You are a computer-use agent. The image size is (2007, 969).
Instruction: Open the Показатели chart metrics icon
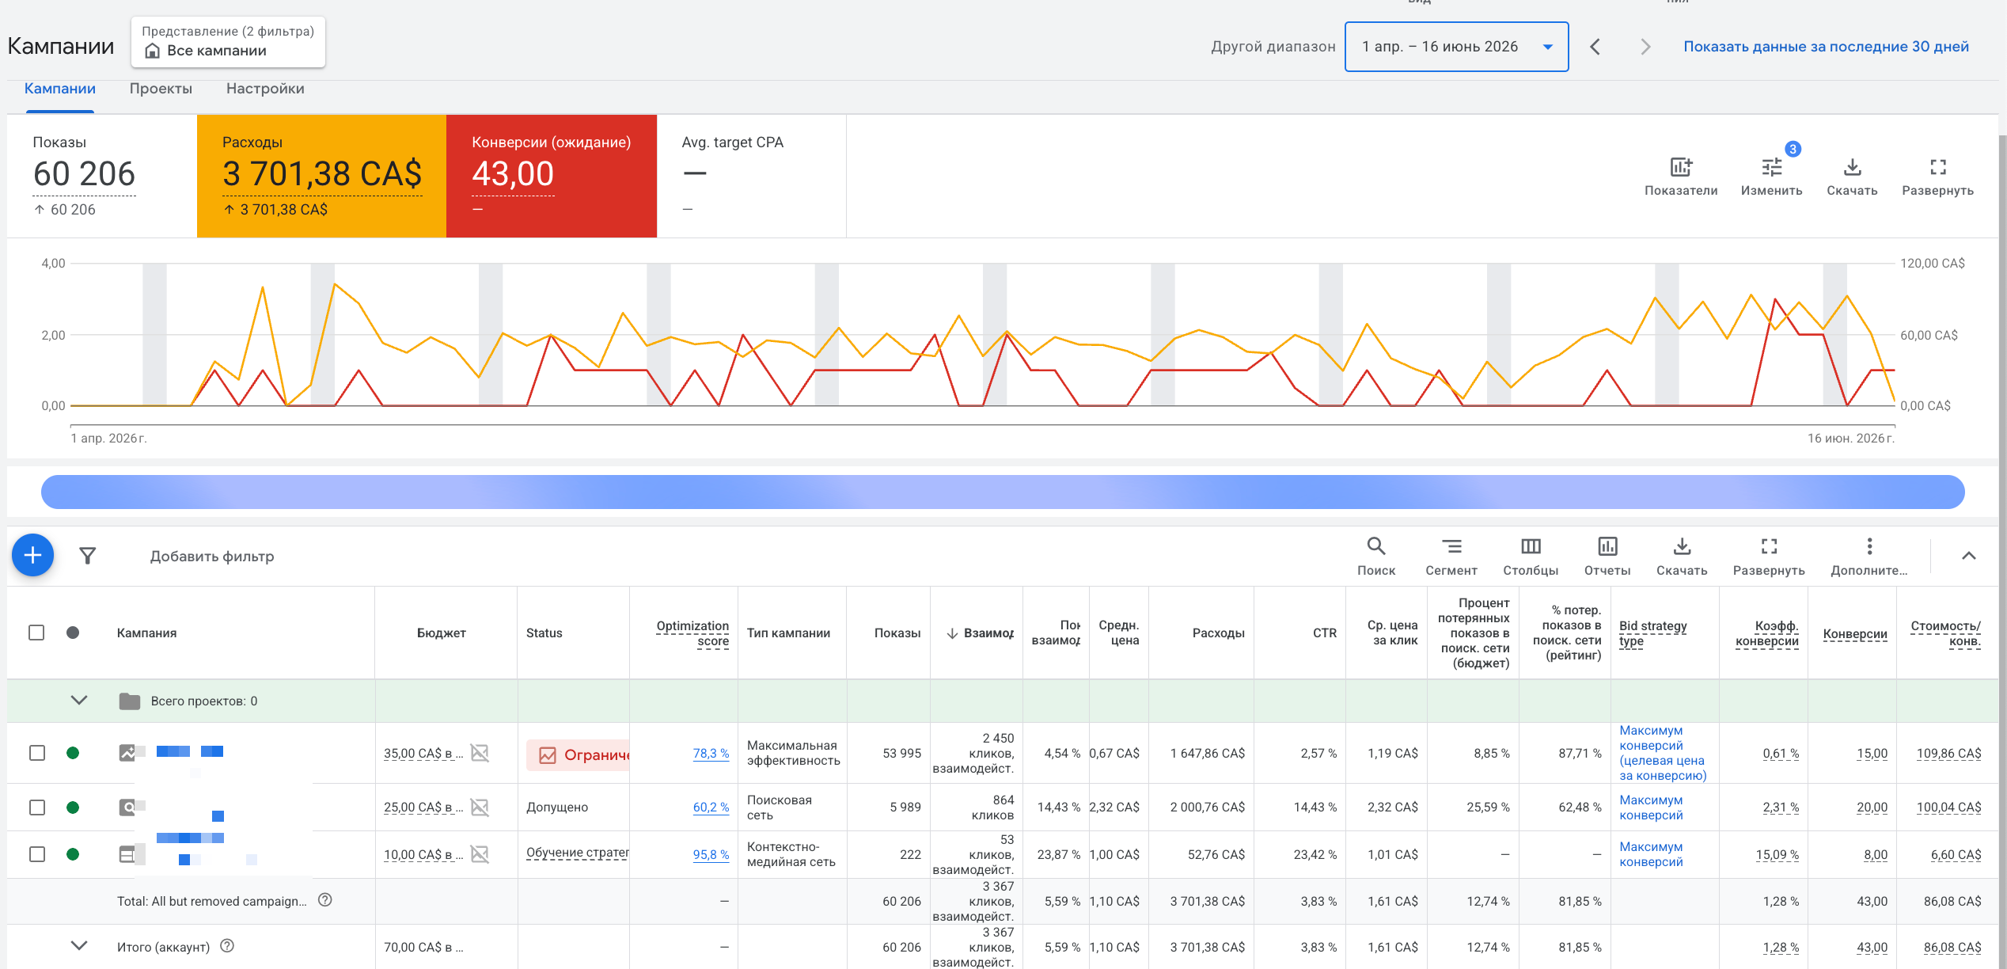pos(1681,167)
